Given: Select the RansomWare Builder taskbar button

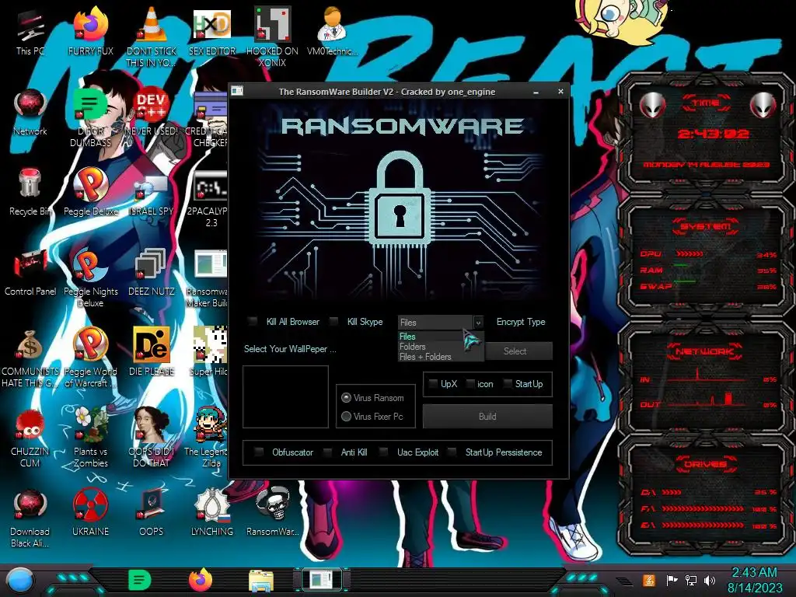Looking at the screenshot, I should point(321,580).
